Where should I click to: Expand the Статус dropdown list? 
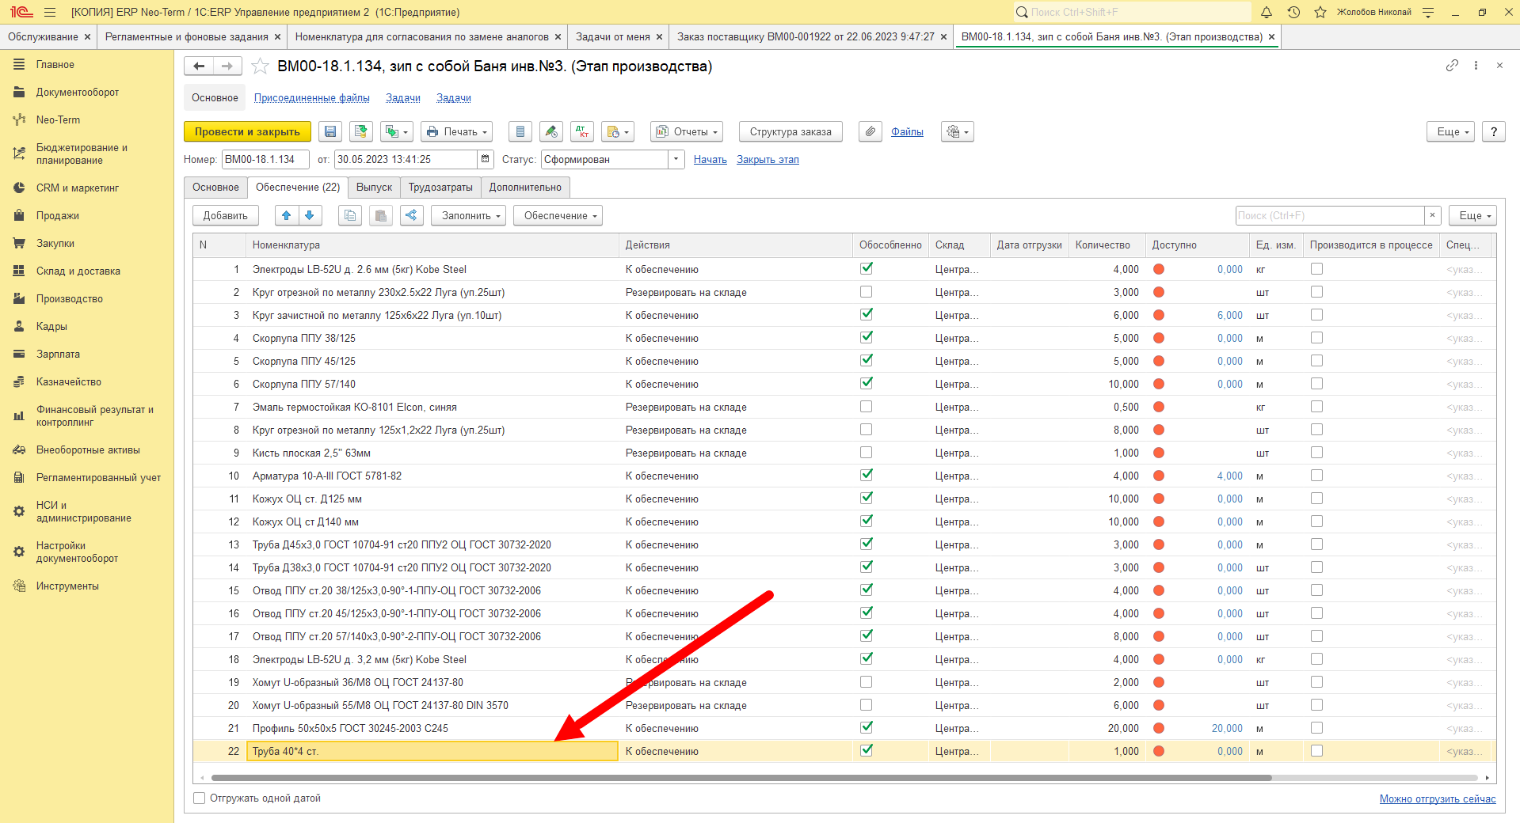tap(676, 159)
